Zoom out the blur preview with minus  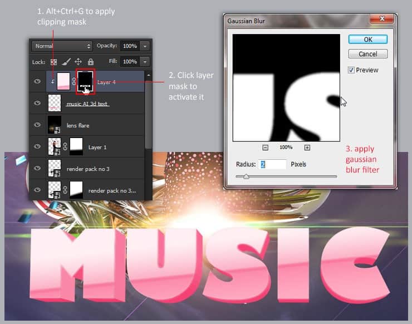click(266, 148)
